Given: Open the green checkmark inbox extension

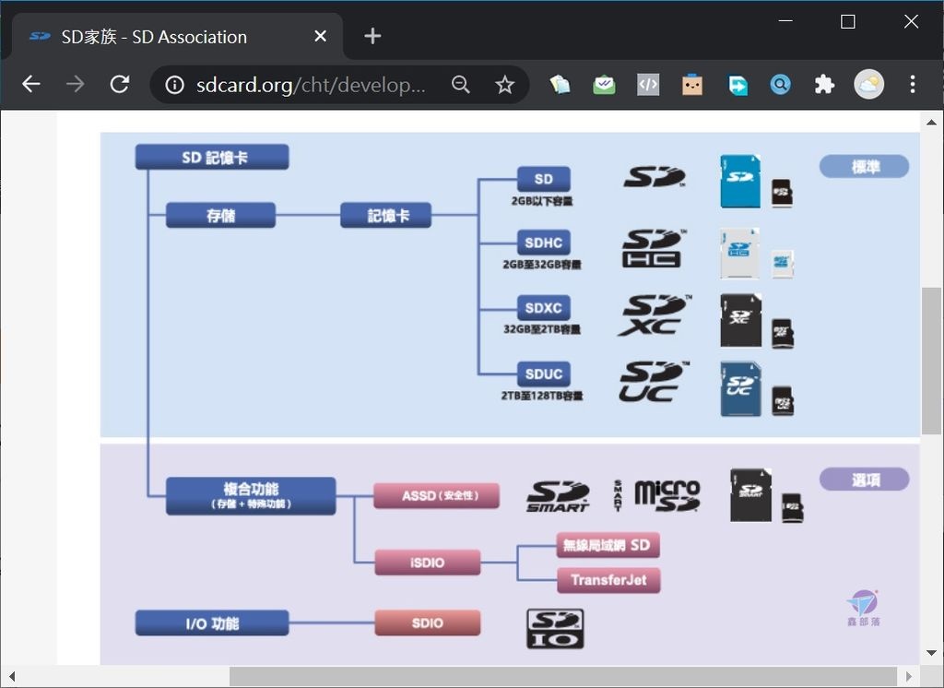Looking at the screenshot, I should click(x=604, y=84).
